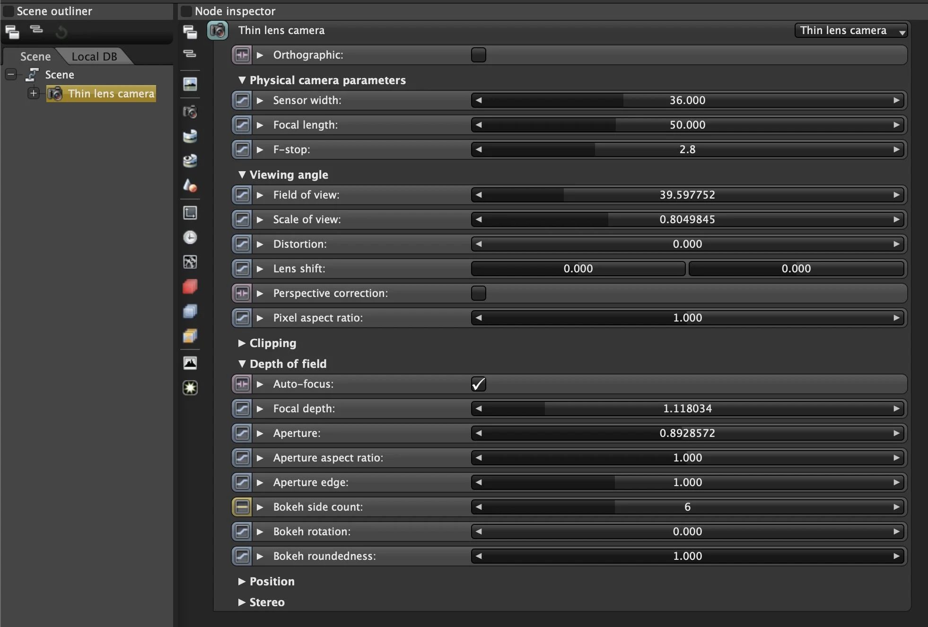Viewport: 928px width, 627px height.
Task: Click the star light icon at sidebar bottom
Action: point(190,388)
